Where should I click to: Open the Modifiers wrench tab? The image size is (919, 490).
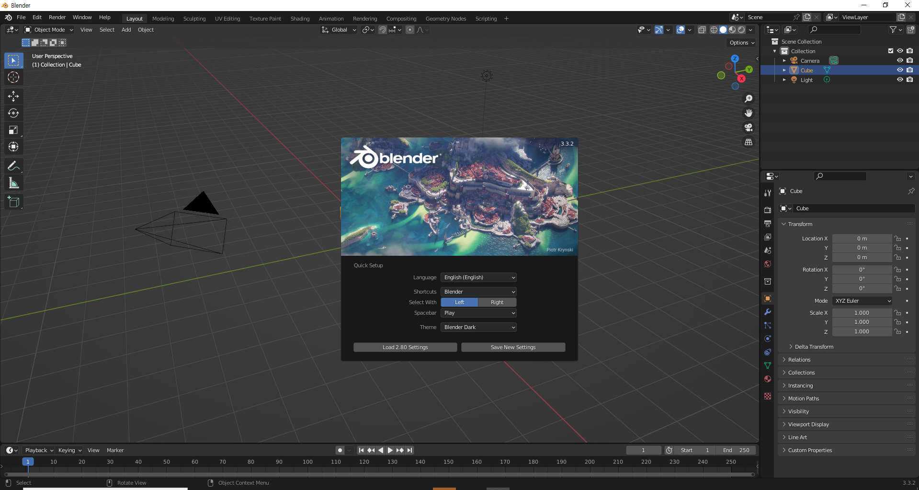768,312
